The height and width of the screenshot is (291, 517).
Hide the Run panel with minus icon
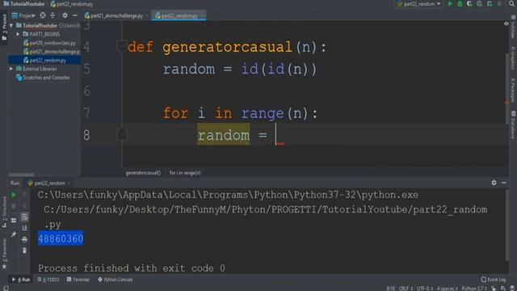point(504,183)
